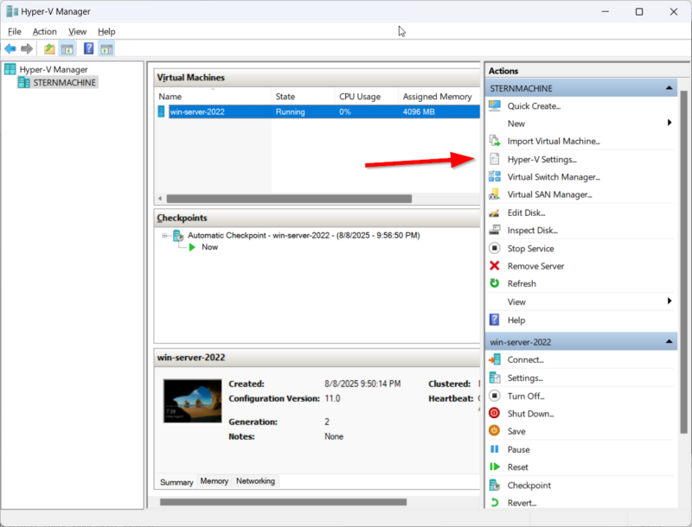This screenshot has height=527, width=692.
Task: Click the scroll-left arrow in Virtual Machines list
Action: (160, 199)
